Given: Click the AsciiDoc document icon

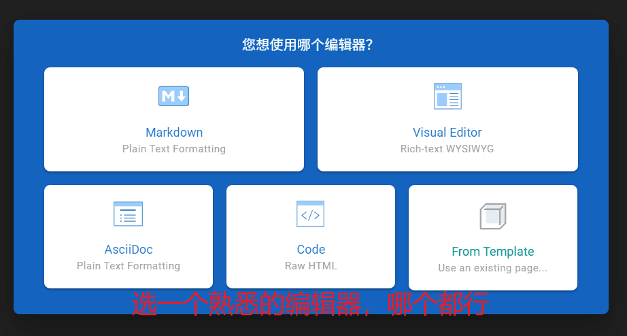Looking at the screenshot, I should (x=128, y=214).
